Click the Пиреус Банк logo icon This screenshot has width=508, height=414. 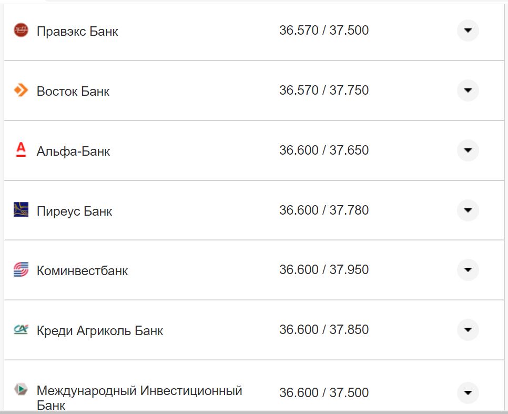pos(20,210)
